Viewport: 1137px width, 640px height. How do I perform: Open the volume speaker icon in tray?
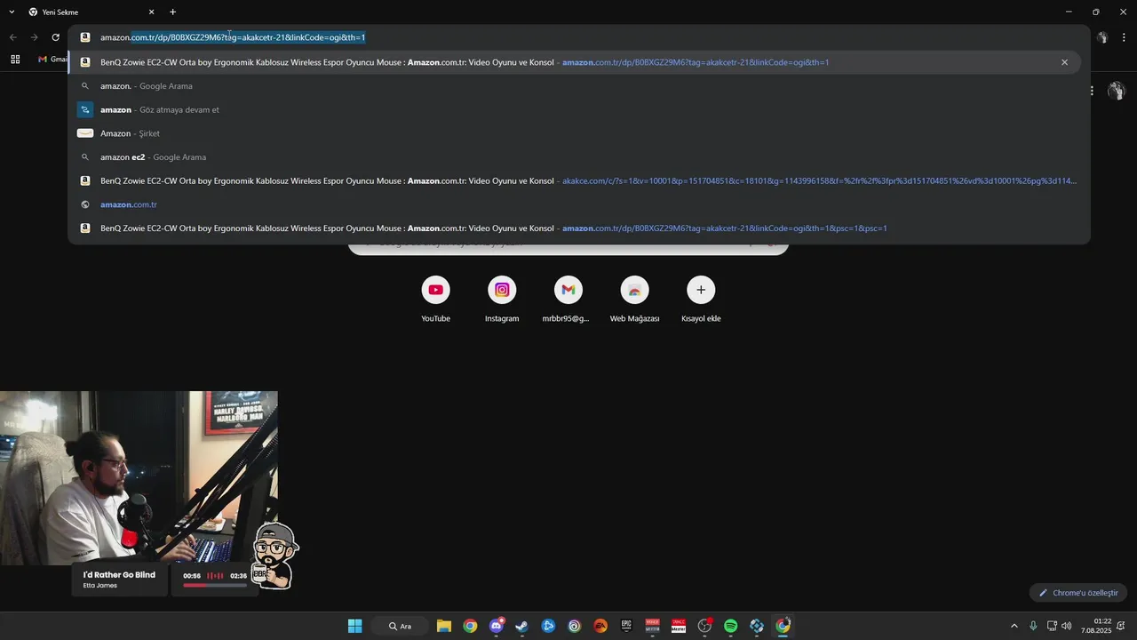1066,626
